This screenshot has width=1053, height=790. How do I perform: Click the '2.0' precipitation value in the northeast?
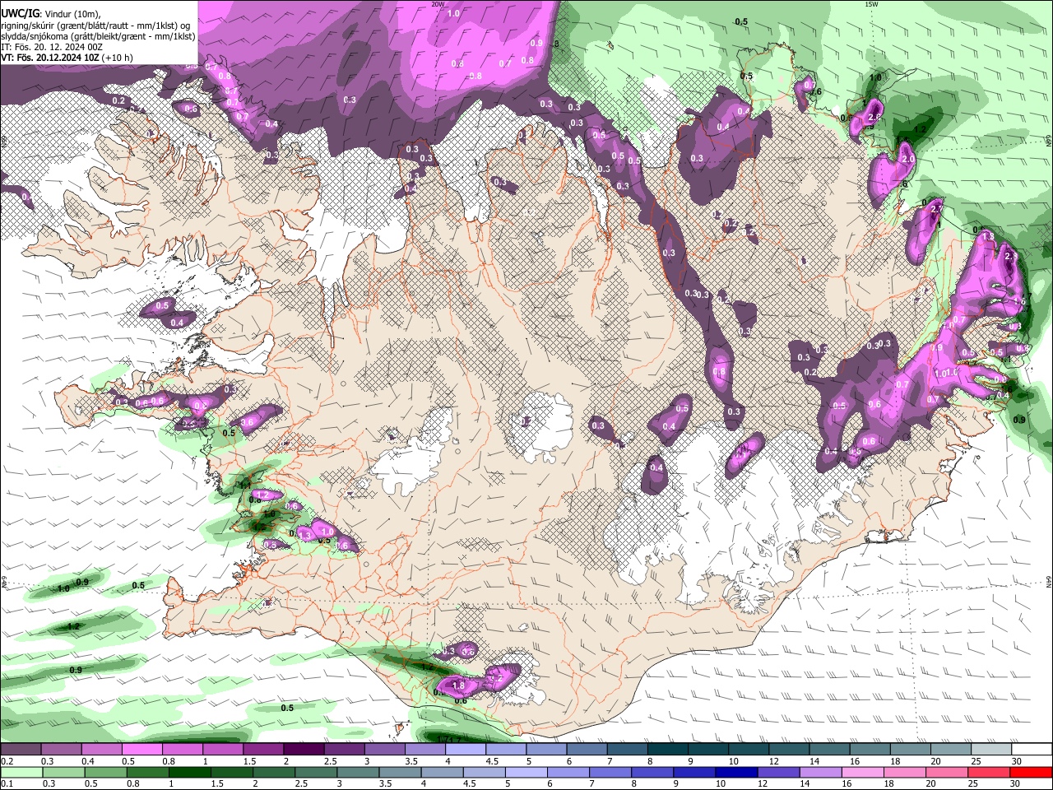coord(908,159)
